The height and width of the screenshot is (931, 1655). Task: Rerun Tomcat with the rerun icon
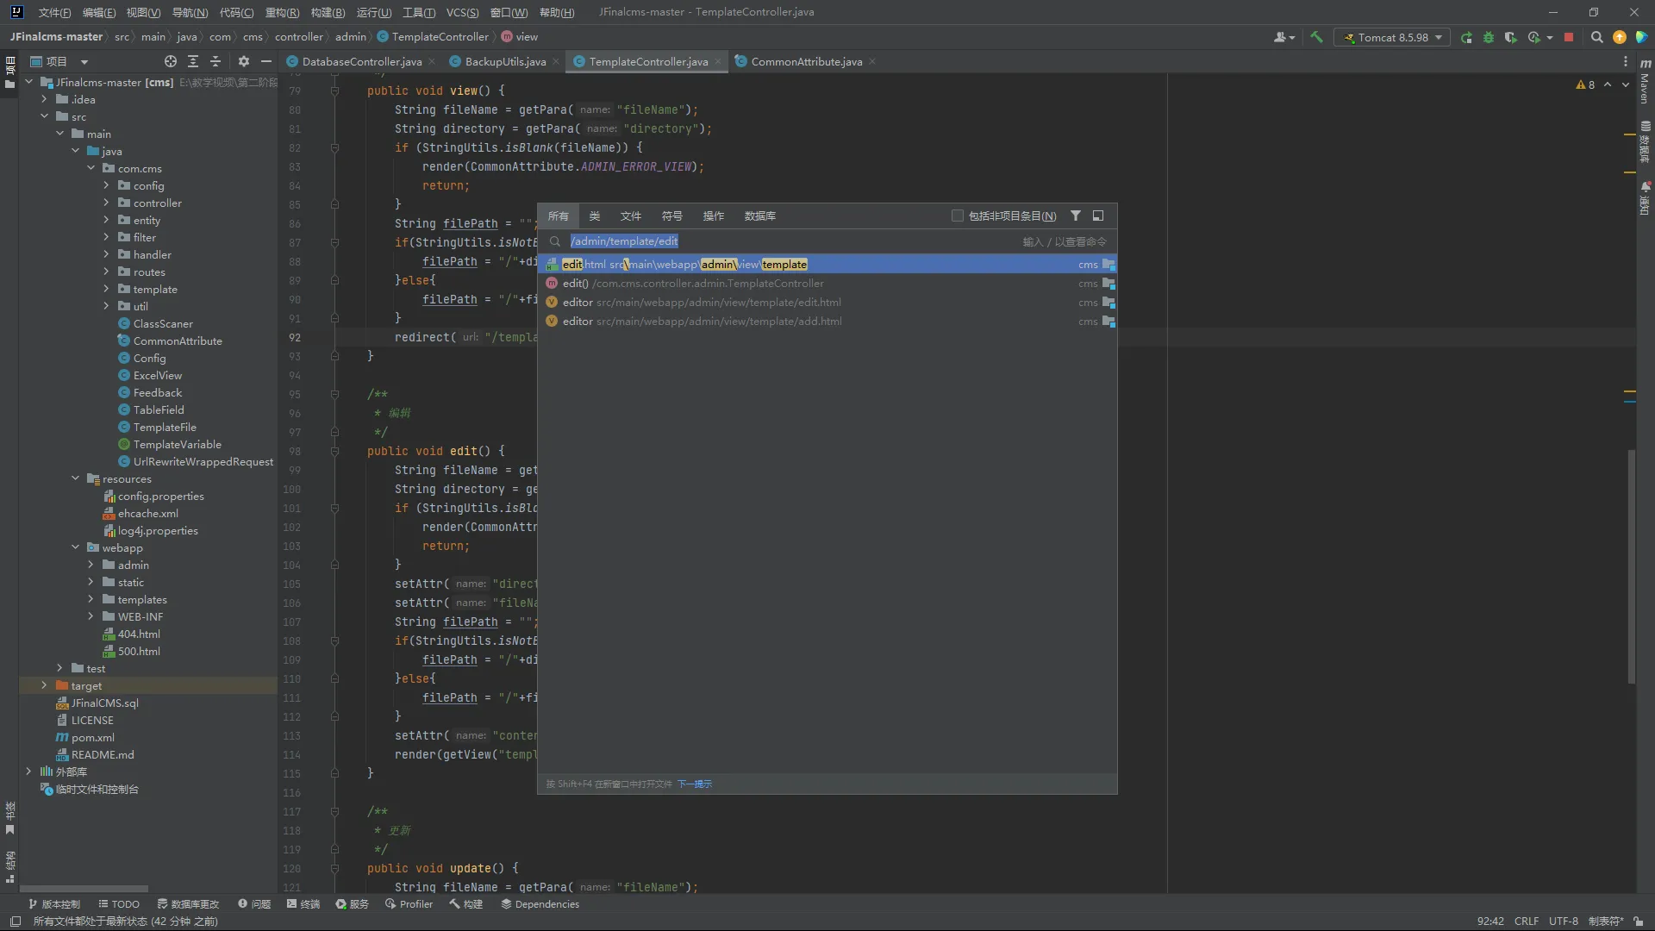[x=1466, y=37]
